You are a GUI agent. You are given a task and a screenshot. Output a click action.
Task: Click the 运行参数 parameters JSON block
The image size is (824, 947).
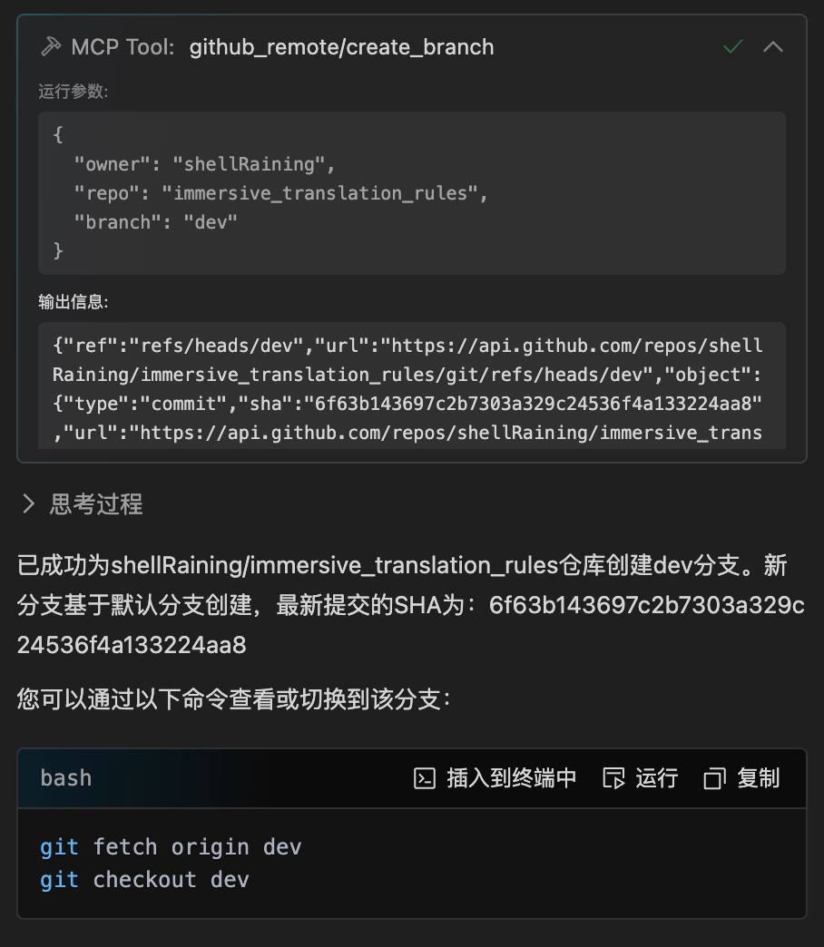(x=412, y=192)
